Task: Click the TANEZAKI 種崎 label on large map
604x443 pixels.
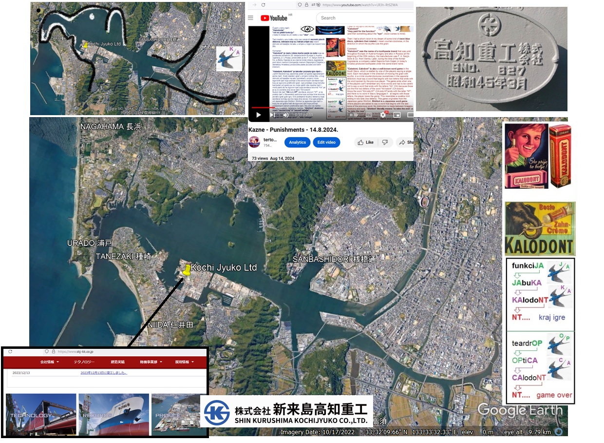Action: 123,256
